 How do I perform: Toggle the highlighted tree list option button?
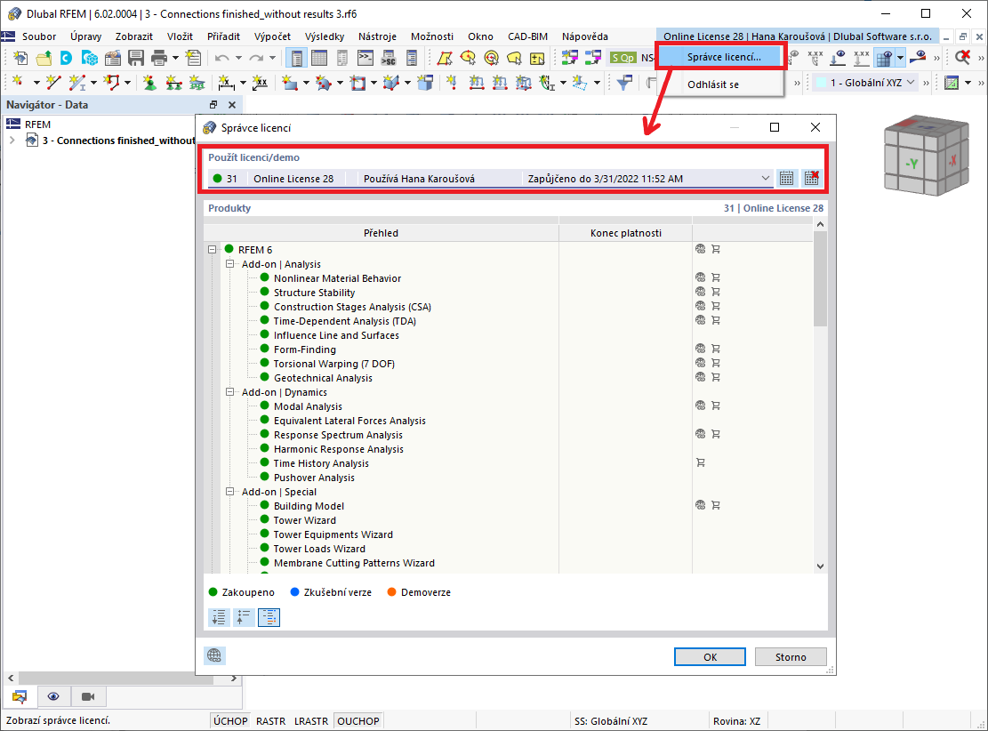pyautogui.click(x=269, y=617)
